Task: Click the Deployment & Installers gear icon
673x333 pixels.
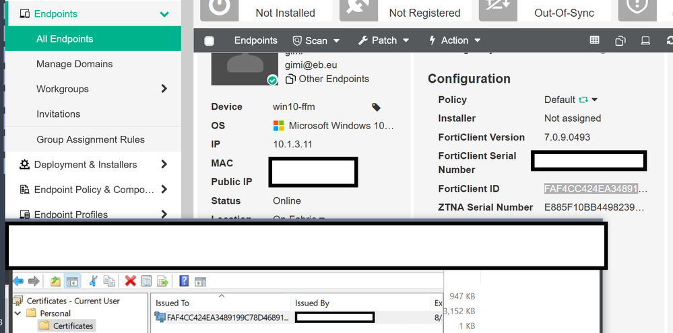Action: pos(24,164)
